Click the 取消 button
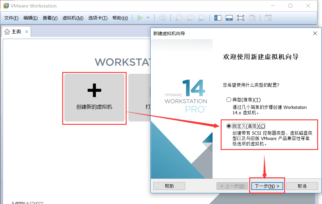 pos(302,186)
